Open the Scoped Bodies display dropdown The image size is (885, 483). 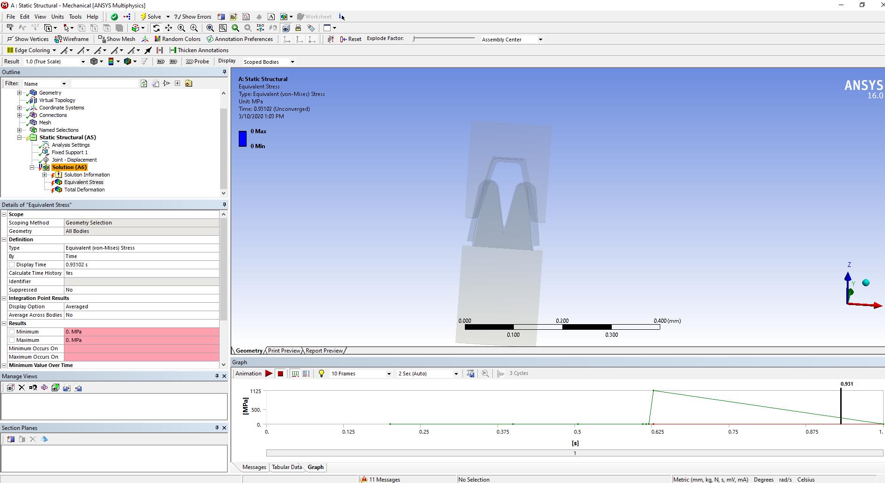(x=292, y=62)
